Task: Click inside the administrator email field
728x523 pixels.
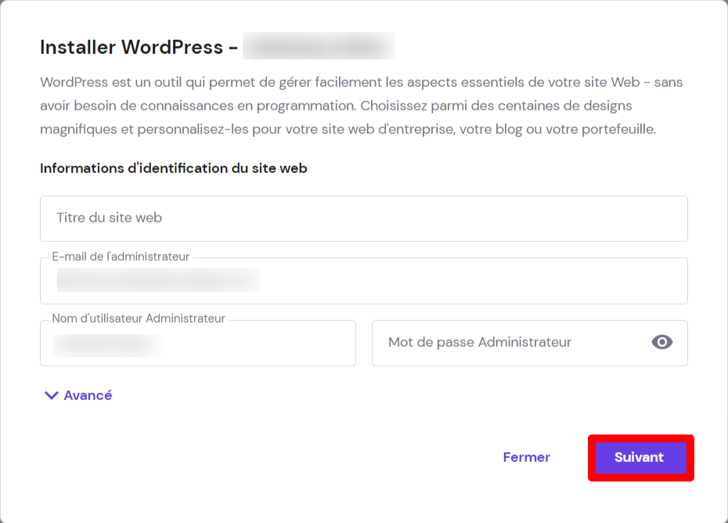Action: [364, 280]
